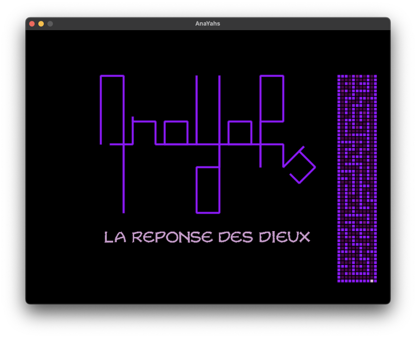Minimize the window with the yellow button
Image resolution: width=416 pixels, height=338 pixels.
[x=41, y=24]
